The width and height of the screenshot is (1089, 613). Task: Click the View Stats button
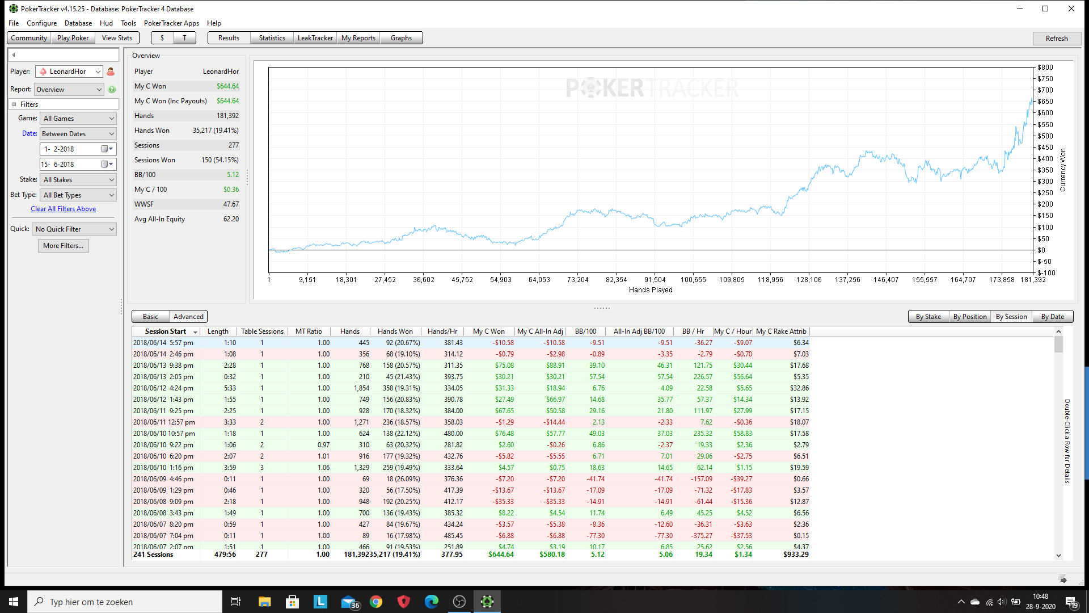pyautogui.click(x=117, y=38)
